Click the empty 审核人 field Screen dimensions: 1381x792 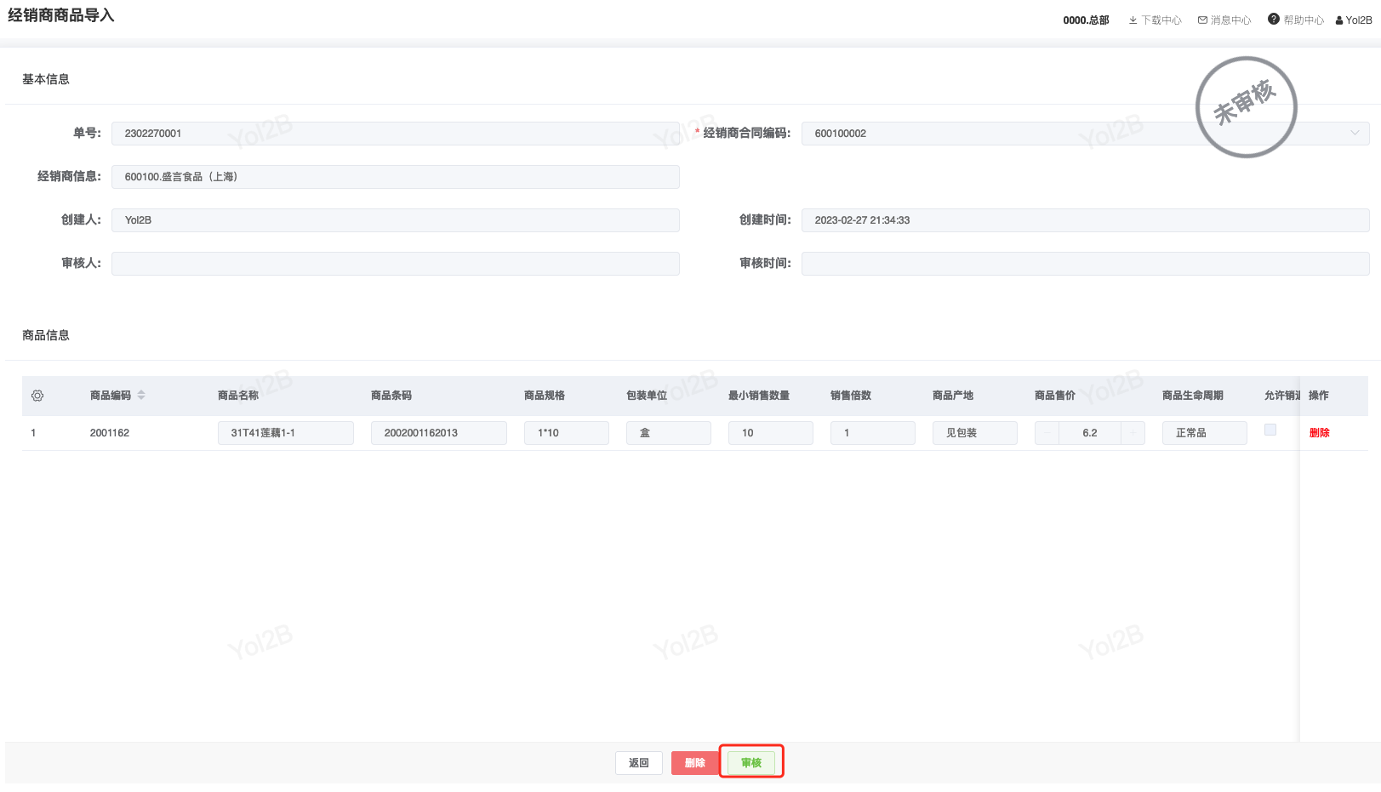tap(396, 264)
